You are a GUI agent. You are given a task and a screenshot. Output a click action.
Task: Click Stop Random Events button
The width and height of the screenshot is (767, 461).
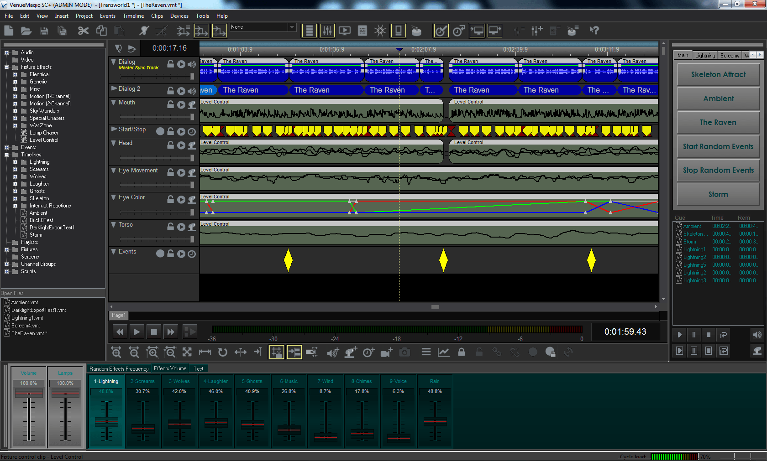pos(718,170)
